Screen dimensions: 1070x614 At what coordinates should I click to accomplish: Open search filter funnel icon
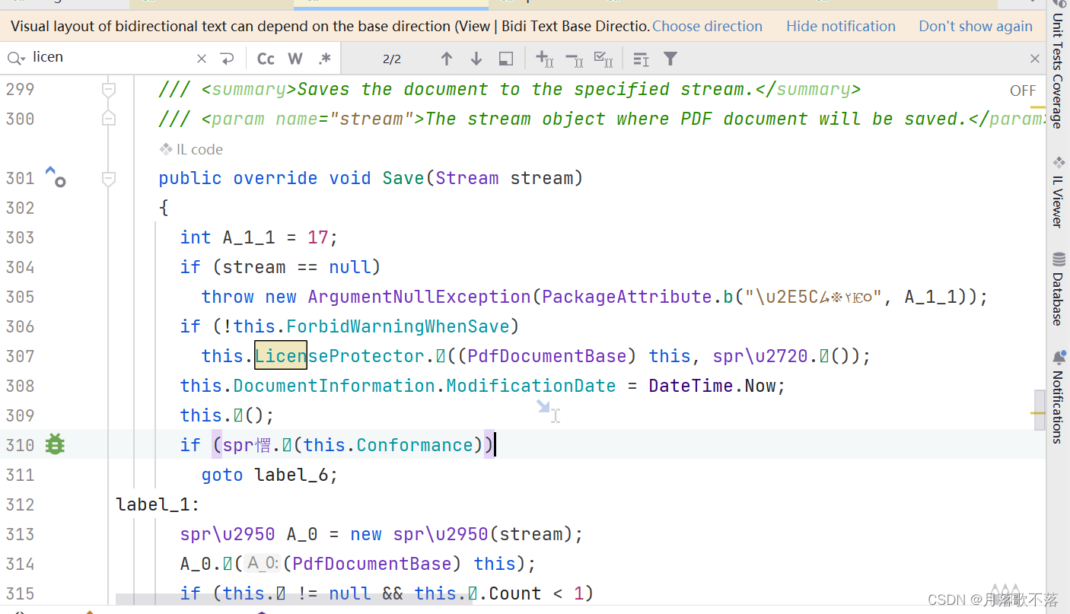point(670,59)
